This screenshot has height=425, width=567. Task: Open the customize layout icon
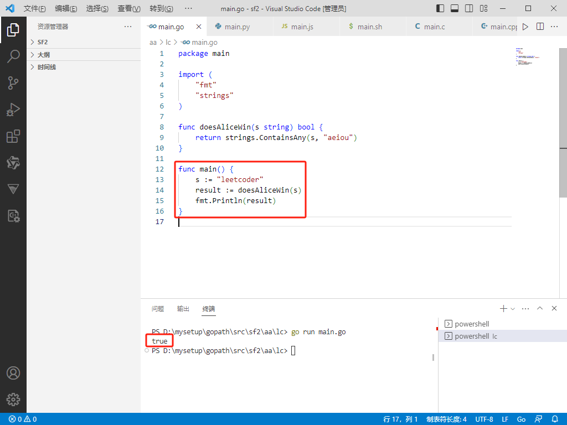pos(483,8)
